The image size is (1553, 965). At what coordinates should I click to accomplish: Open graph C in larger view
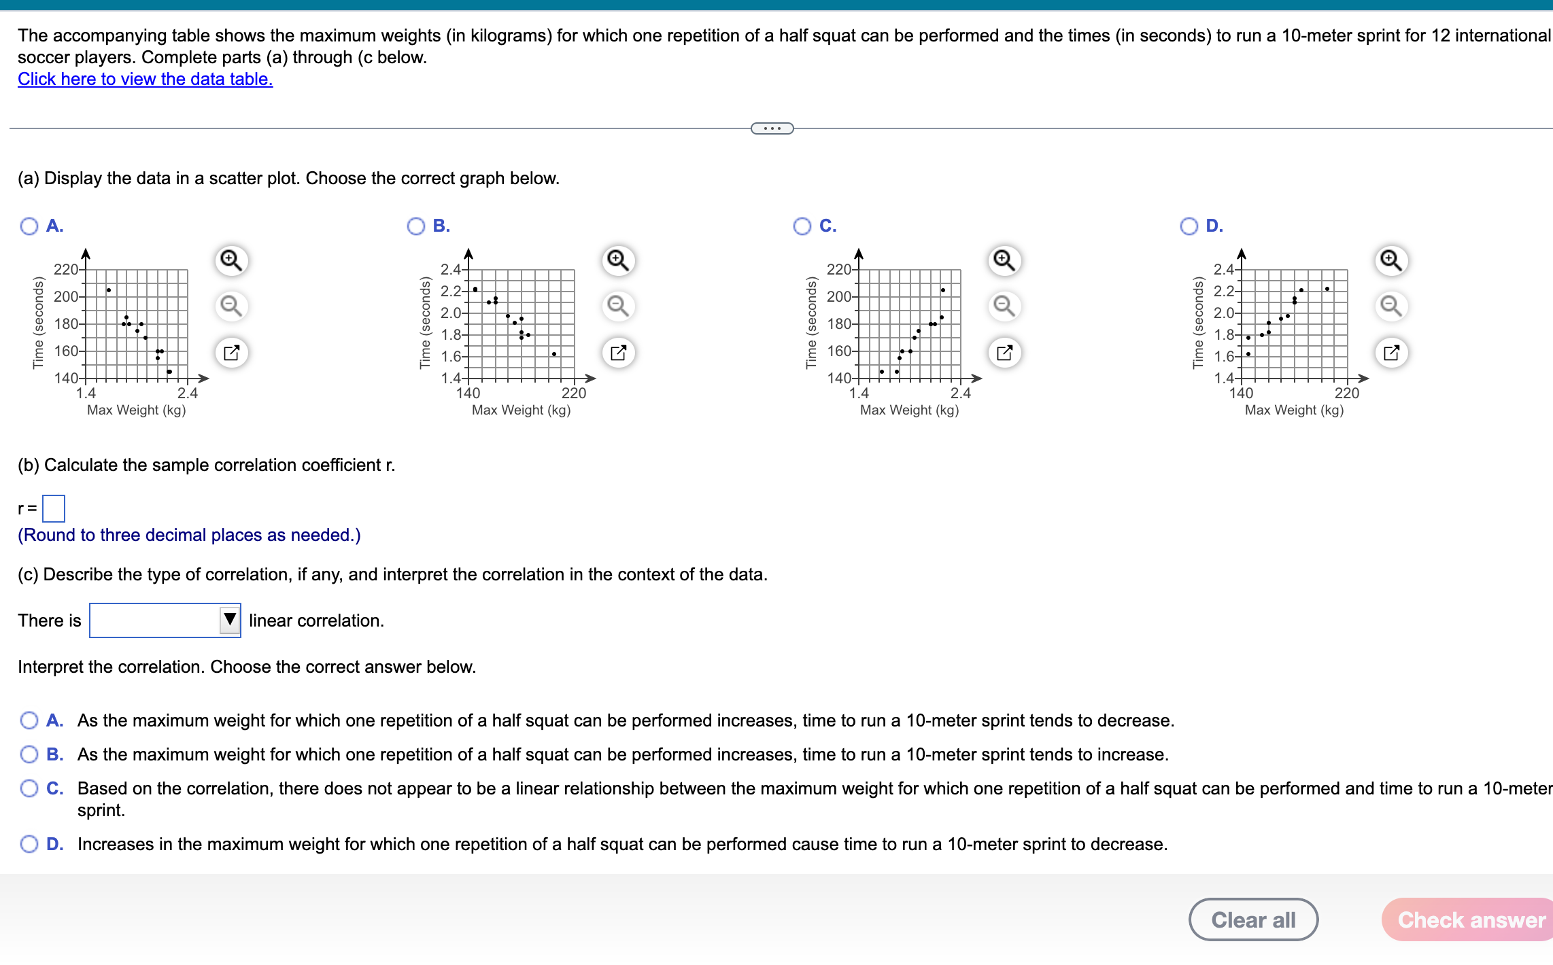coord(1004,352)
